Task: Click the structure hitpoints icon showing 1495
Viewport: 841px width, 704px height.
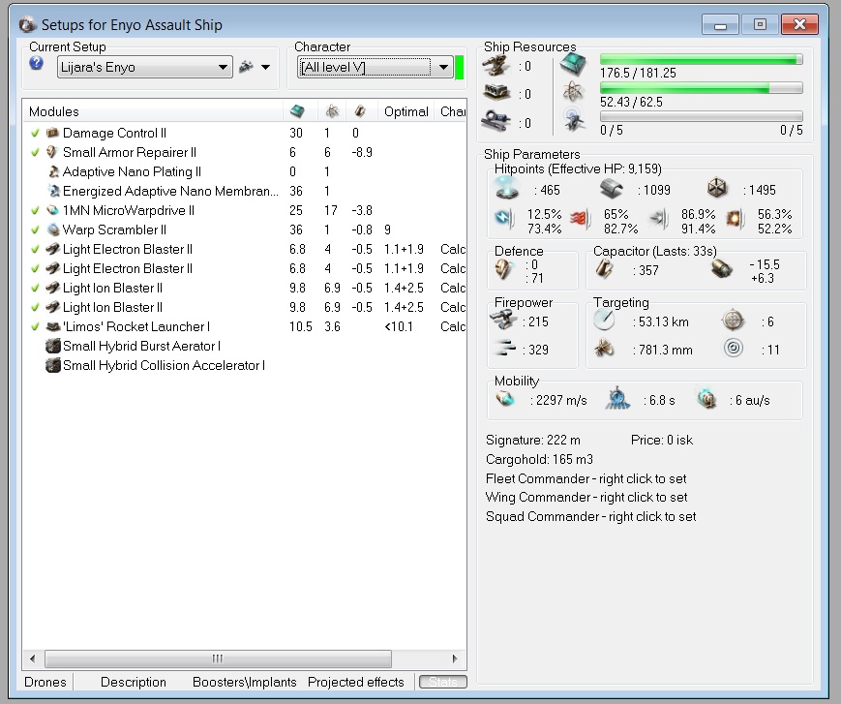Action: coord(716,188)
